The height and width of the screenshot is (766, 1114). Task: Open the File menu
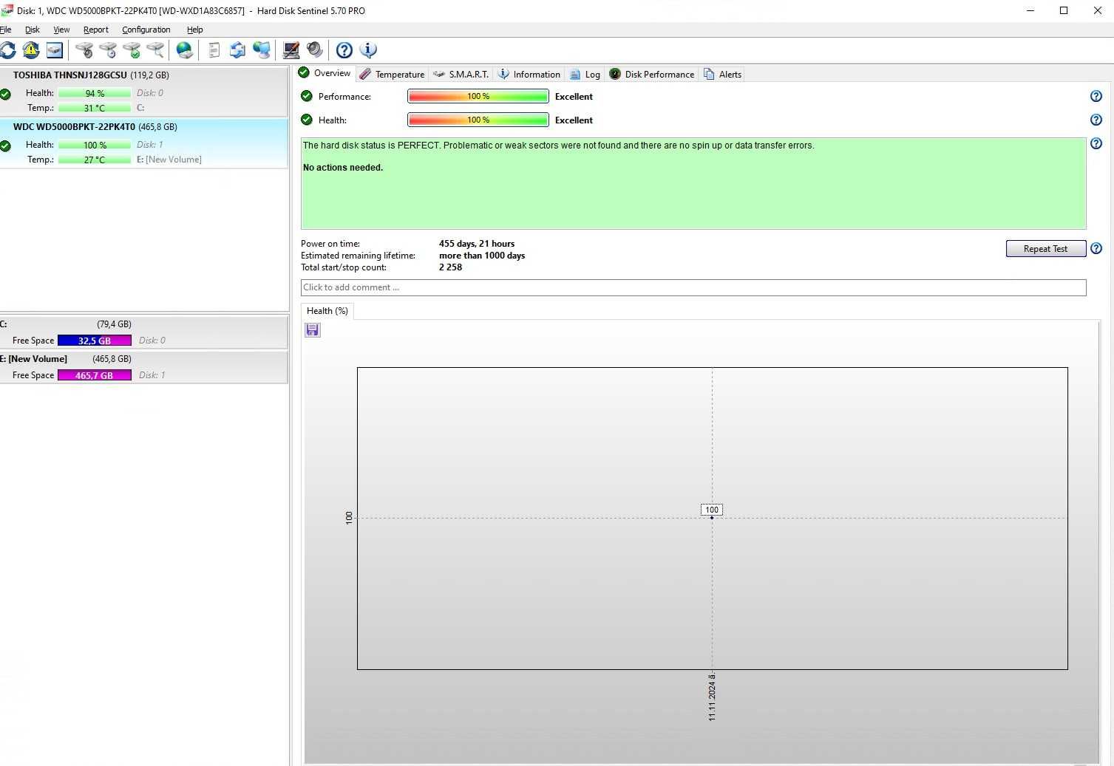tap(5, 30)
